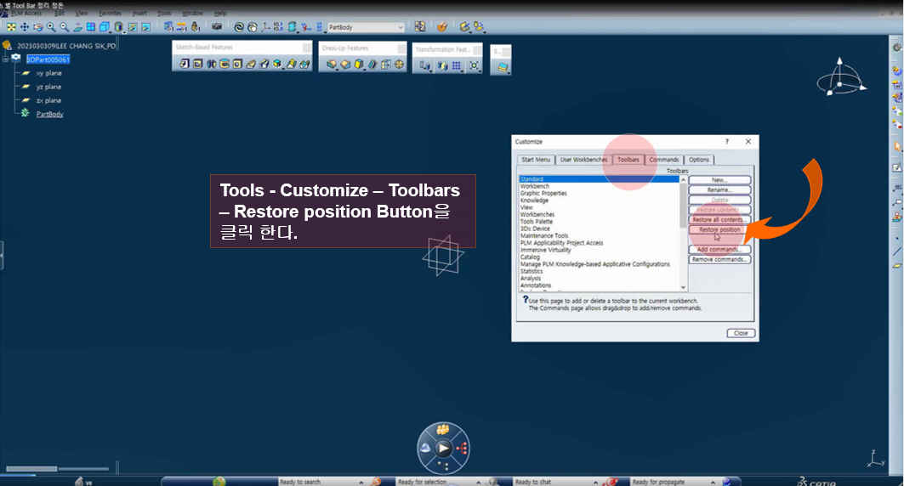Click the help question mark in Customize dialog
Image resolution: width=904 pixels, height=486 pixels.
coord(727,141)
